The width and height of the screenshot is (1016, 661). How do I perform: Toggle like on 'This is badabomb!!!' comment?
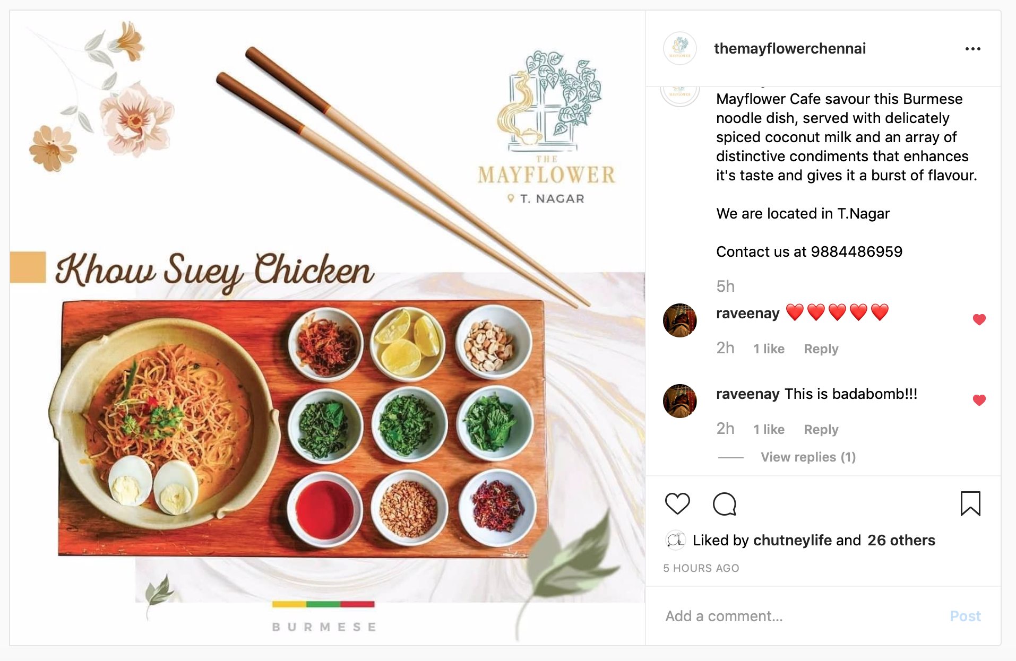coord(979,400)
